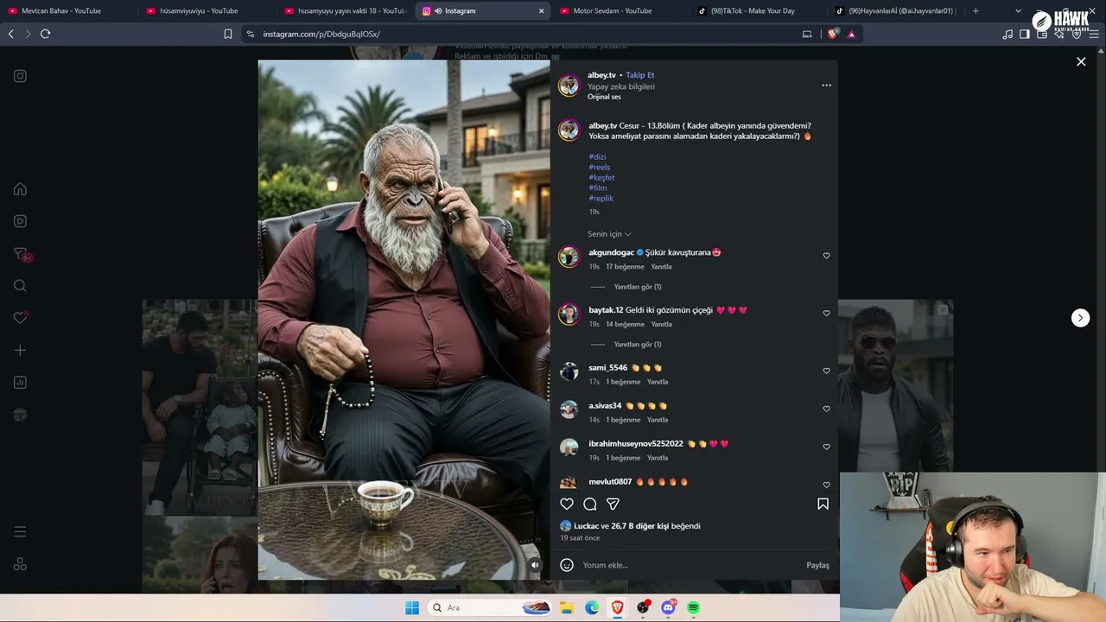This screenshot has height=622, width=1106.
Task: Like mevlut0807's comment
Action: 826,485
